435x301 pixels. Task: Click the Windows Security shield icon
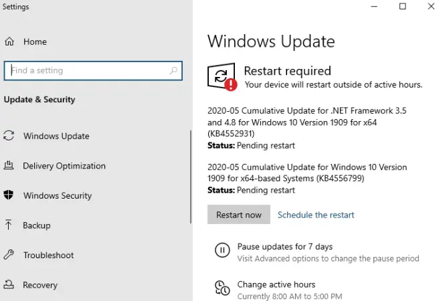[9, 195]
